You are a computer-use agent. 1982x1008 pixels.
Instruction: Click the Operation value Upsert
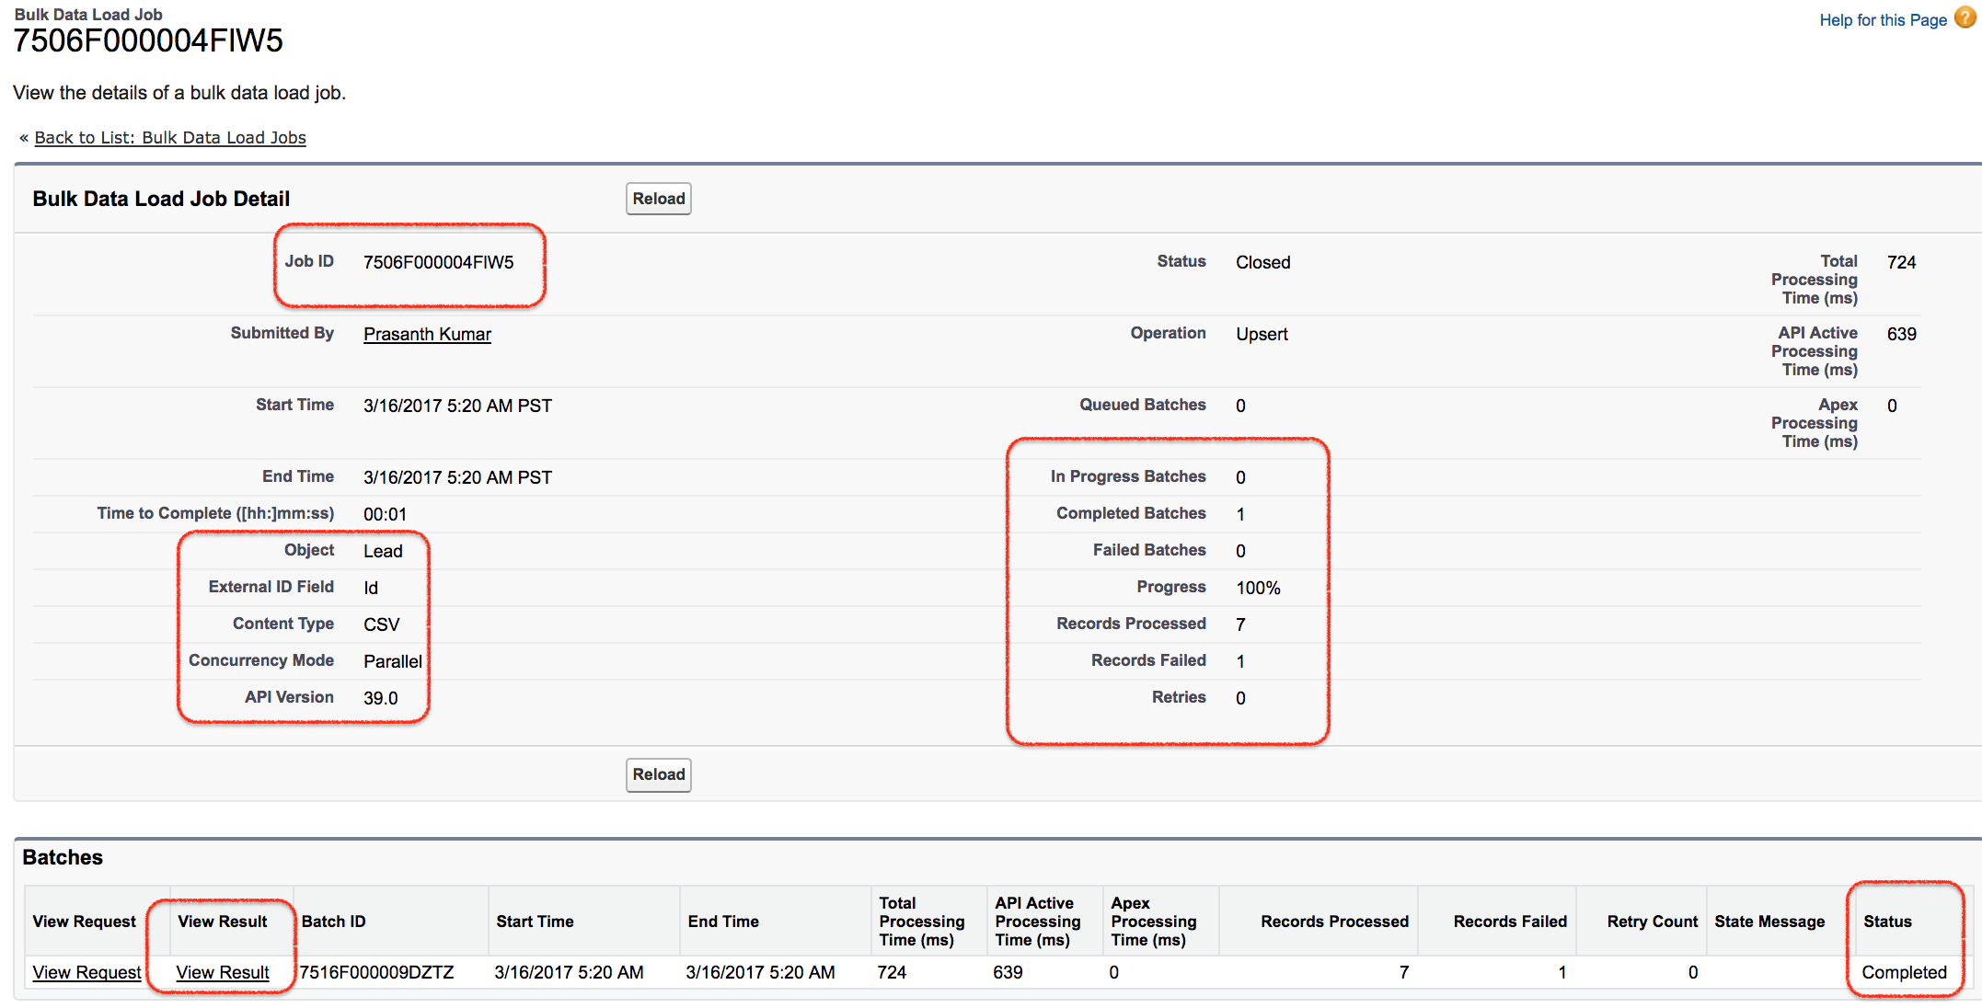coord(1262,334)
